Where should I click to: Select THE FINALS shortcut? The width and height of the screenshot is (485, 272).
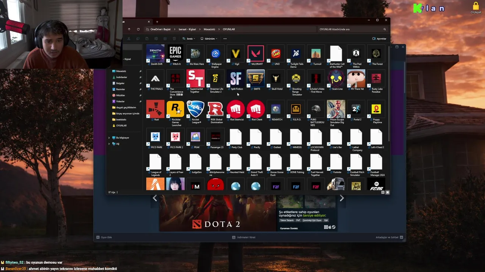coord(155,80)
